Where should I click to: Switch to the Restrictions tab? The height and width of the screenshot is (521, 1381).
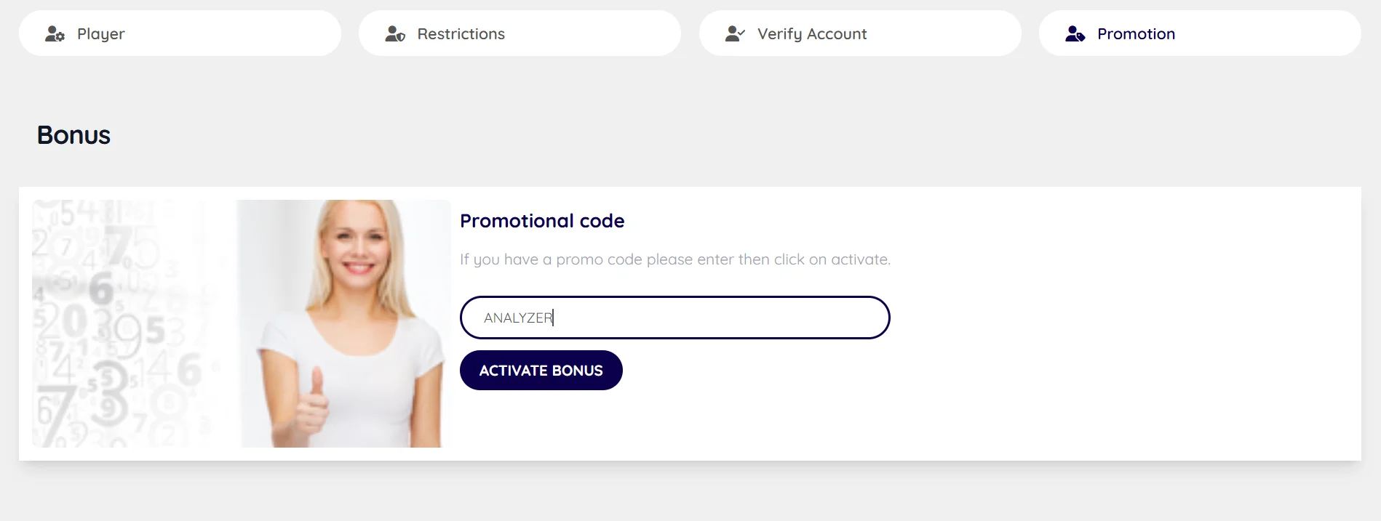520,33
